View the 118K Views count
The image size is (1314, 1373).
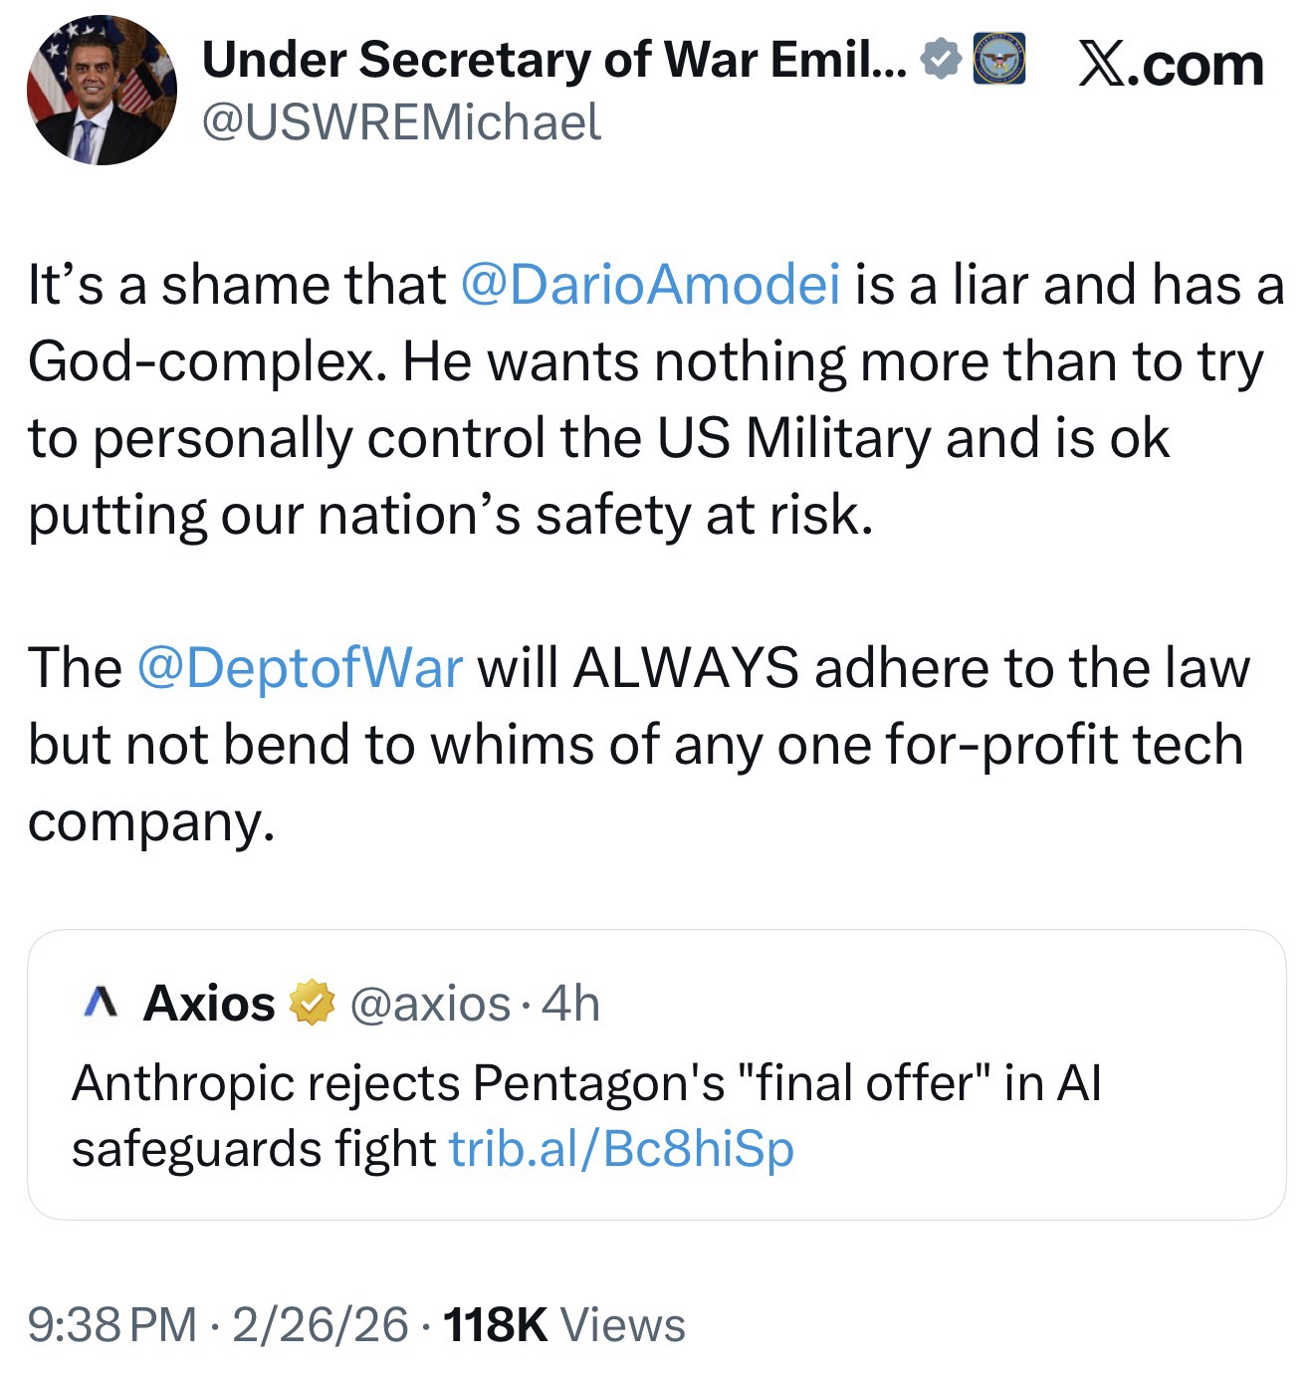pyautogui.click(x=565, y=1325)
